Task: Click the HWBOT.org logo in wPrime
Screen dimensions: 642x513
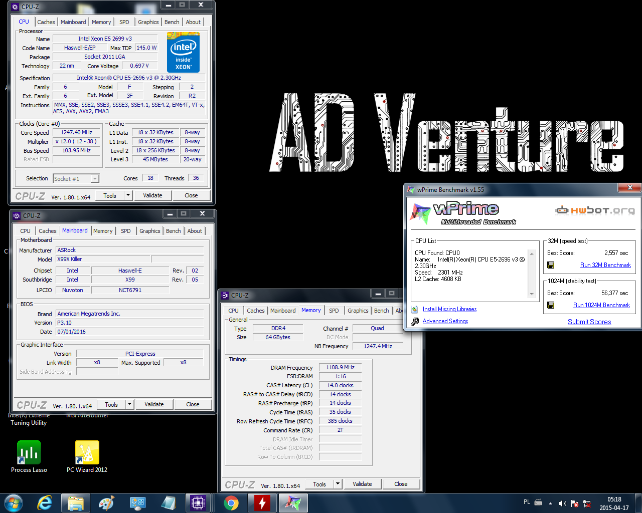Action: click(x=595, y=210)
